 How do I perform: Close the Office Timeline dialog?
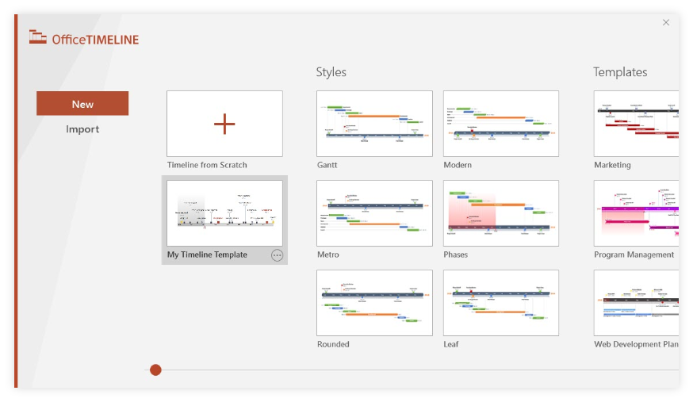tap(666, 22)
